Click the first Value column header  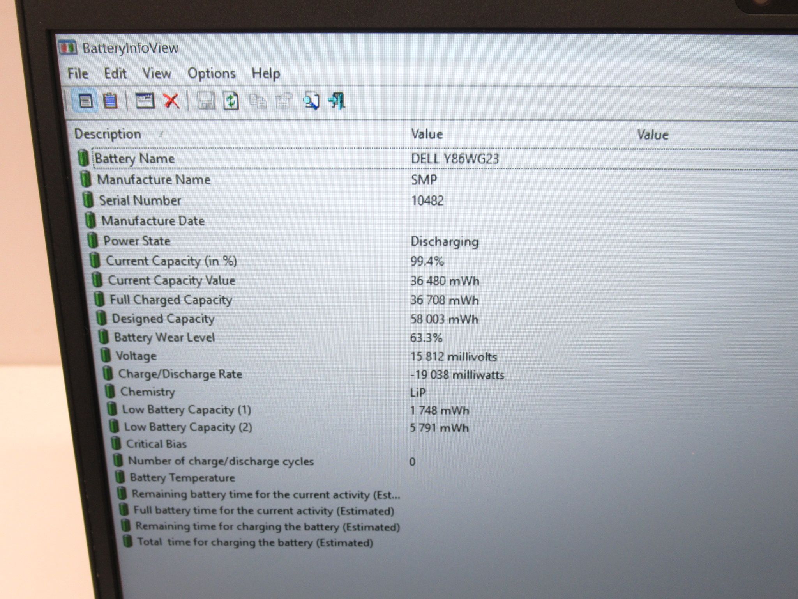tap(517, 134)
